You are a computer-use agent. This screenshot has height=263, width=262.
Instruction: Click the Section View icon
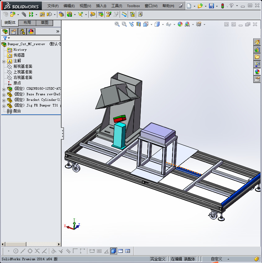coord(139,24)
